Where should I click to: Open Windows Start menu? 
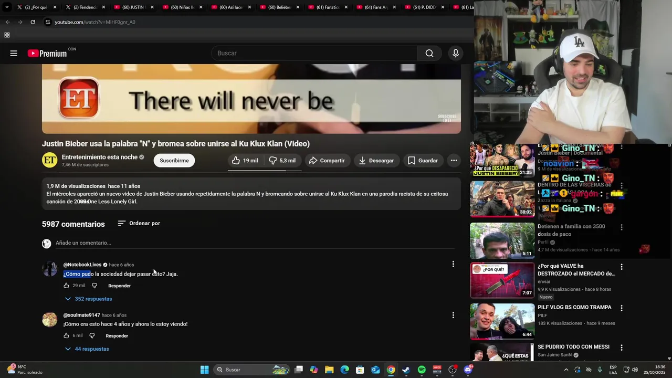[204, 370]
